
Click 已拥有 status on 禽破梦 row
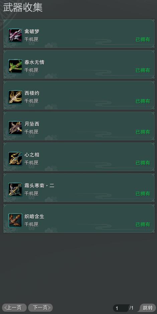(143, 40)
